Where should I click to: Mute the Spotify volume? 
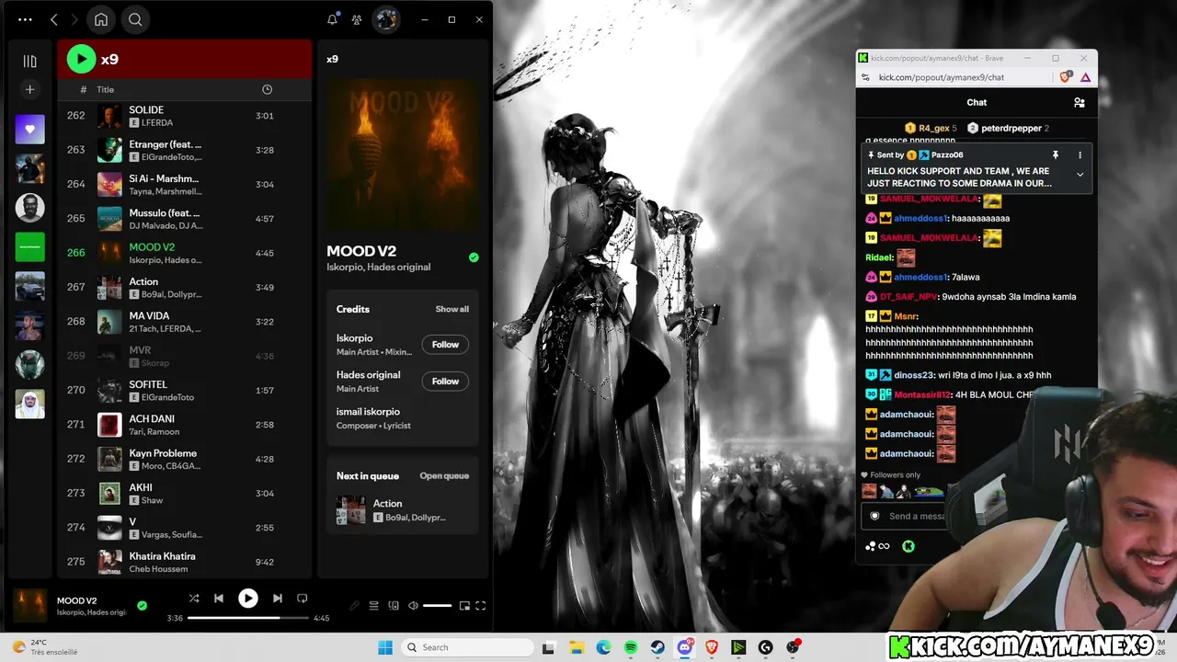click(413, 606)
